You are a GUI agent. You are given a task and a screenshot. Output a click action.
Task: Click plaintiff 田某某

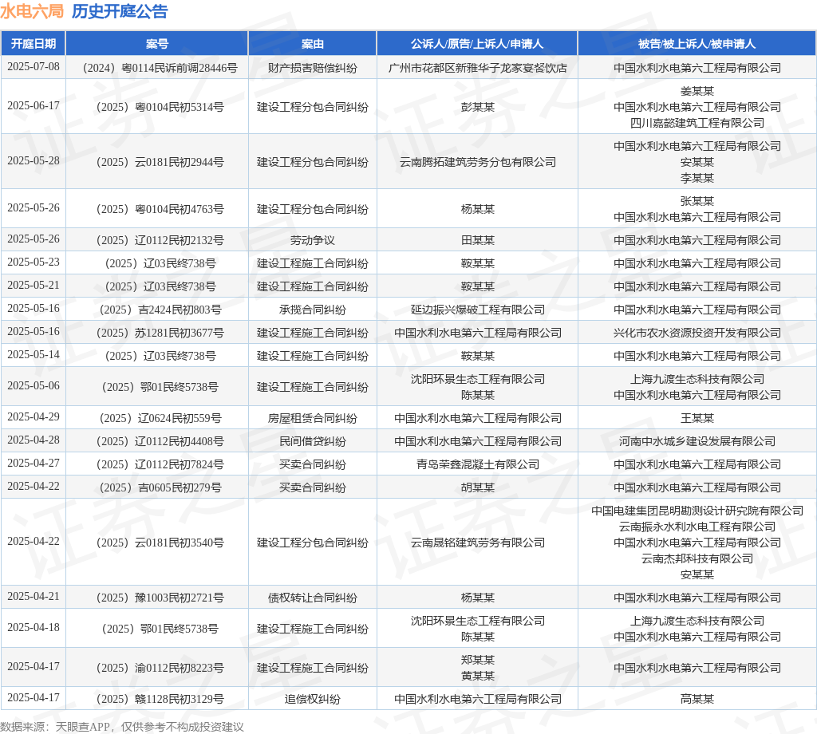click(477, 241)
